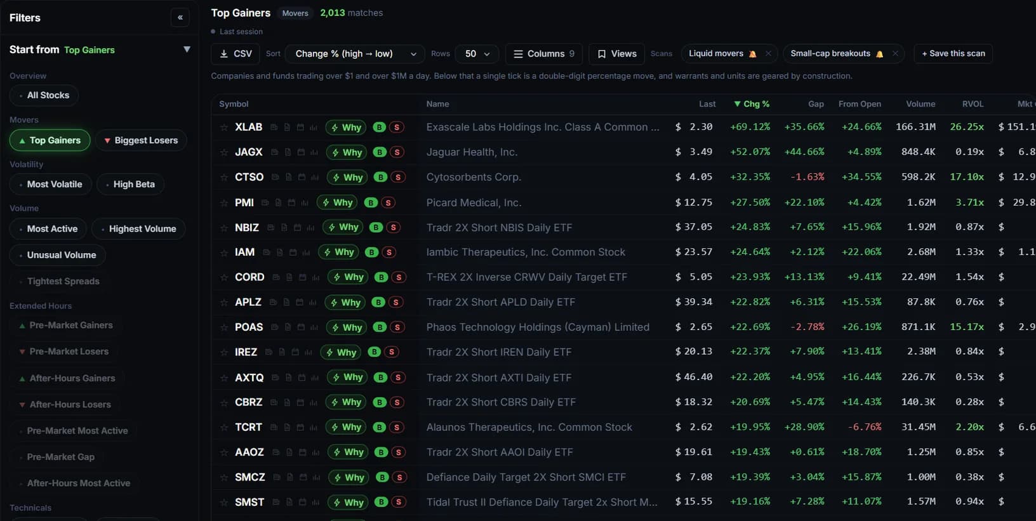
Task: Select the After-Hours Losers filter
Action: point(65,404)
